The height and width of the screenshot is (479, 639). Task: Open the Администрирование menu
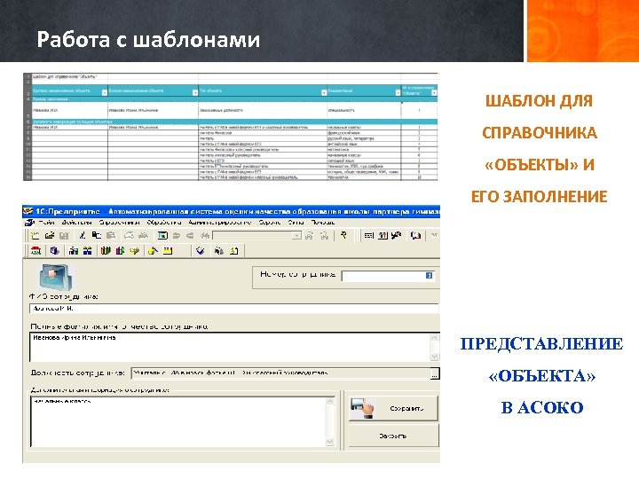220,223
